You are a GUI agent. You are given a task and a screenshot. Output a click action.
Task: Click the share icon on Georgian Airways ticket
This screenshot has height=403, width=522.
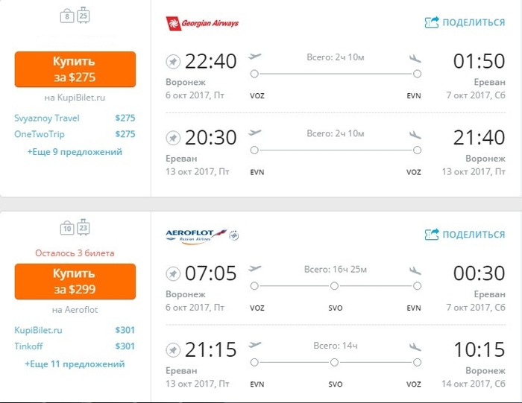(x=433, y=22)
